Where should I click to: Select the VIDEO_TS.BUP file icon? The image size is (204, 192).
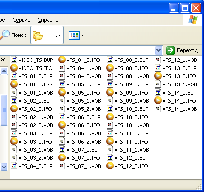pyautogui.click(x=14, y=60)
